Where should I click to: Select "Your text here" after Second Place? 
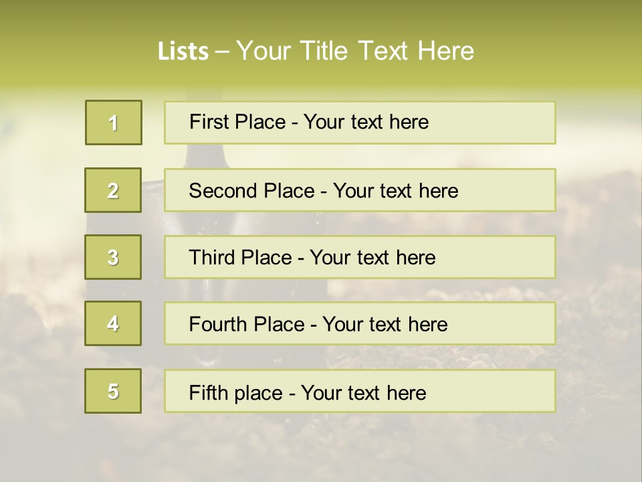click(x=395, y=191)
